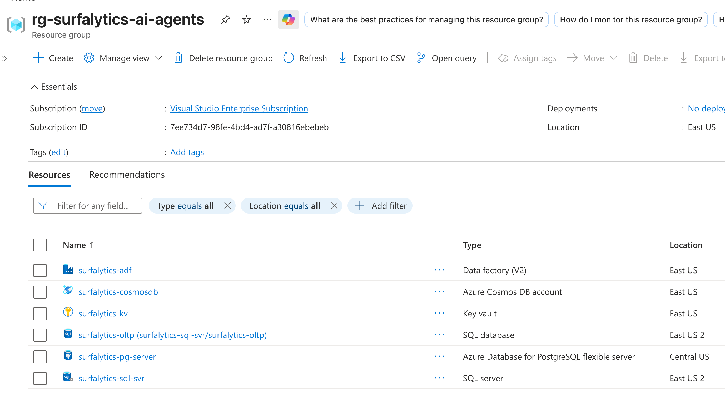Switch to the Recommendations tab

127,175
